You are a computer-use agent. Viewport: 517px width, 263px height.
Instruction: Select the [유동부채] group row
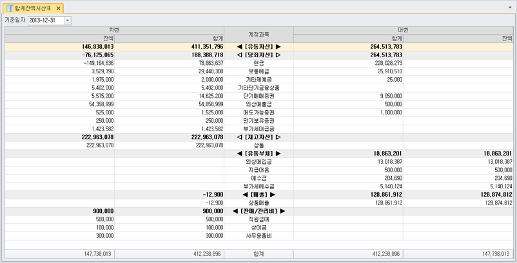(258, 154)
